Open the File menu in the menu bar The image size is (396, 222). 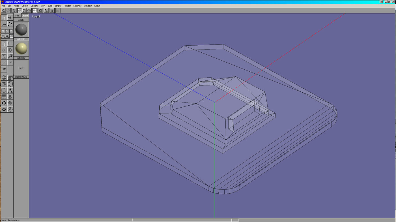tap(3, 6)
